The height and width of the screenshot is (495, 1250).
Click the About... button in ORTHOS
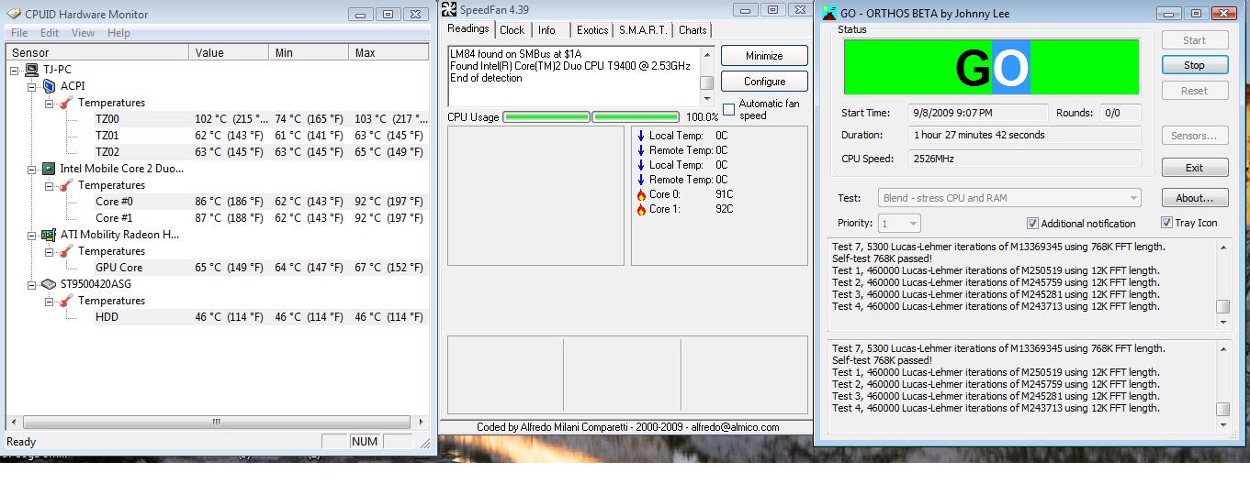[1194, 198]
